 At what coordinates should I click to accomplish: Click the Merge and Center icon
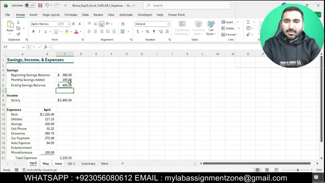click(x=123, y=32)
